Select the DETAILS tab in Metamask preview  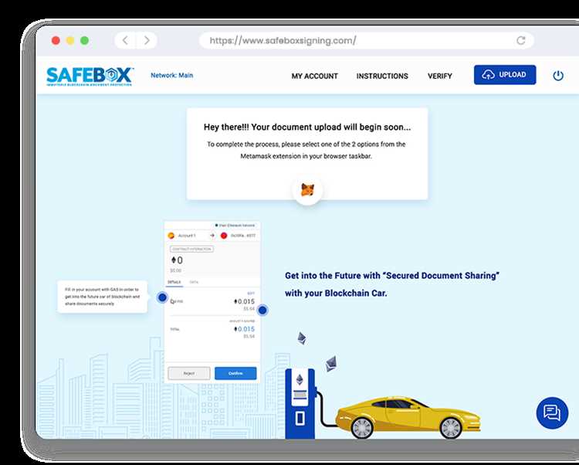tap(174, 282)
